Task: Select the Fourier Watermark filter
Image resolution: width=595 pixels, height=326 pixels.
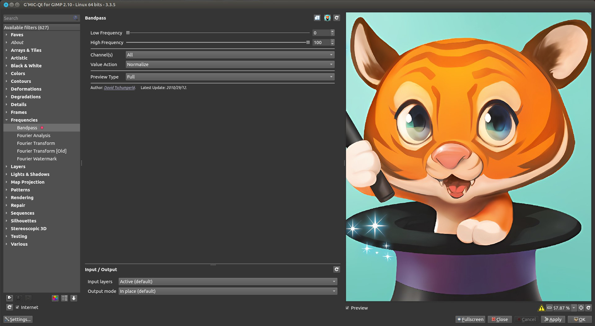Action: click(37, 159)
